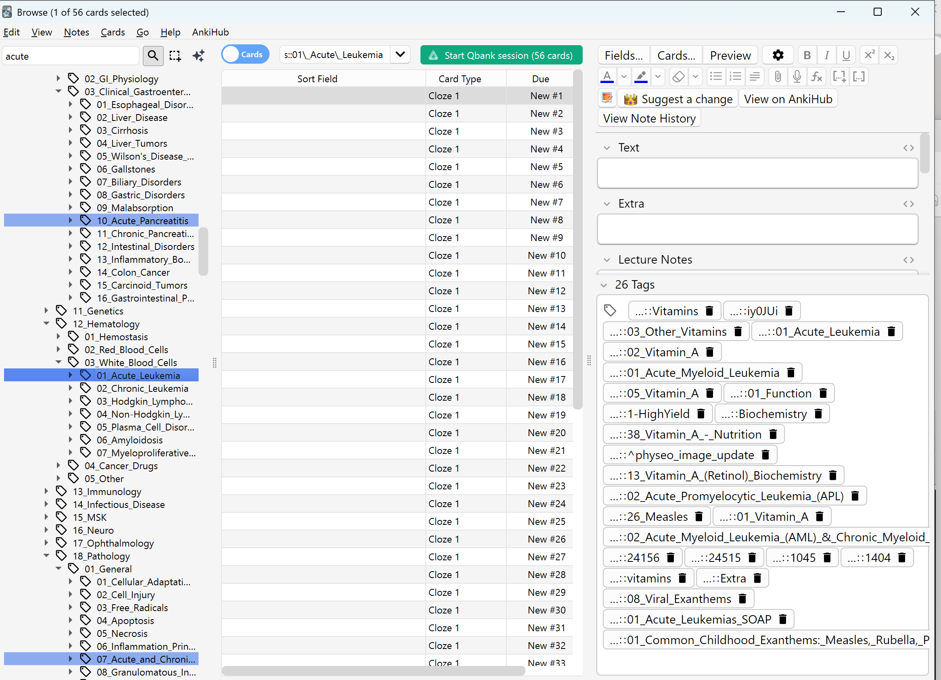Viewport: 941px width, 680px height.
Task: Open editor settings gear icon
Action: (x=778, y=56)
